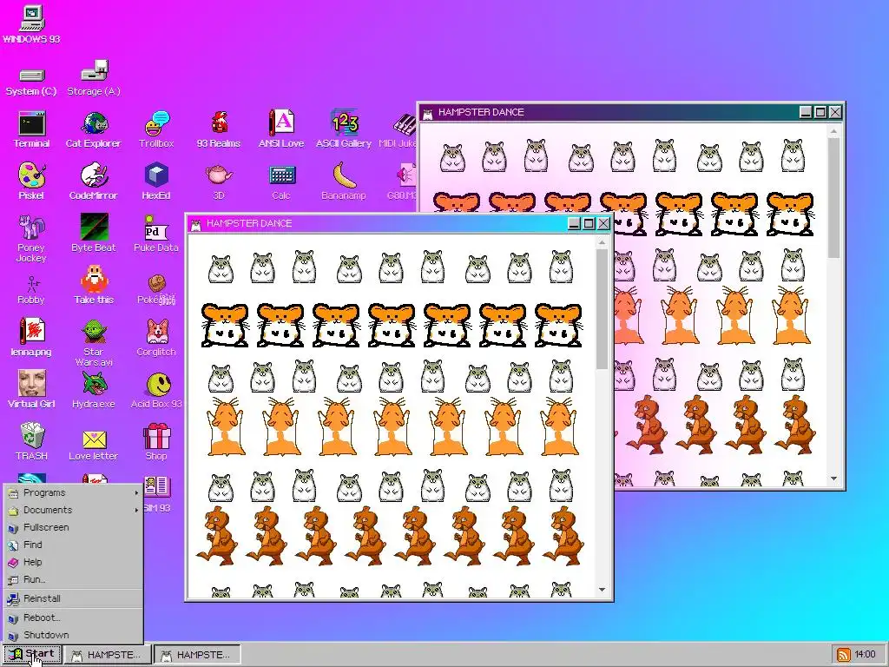889x667 pixels.
Task: Minimize the back HAMPSTER DANCE window
Action: tap(805, 112)
